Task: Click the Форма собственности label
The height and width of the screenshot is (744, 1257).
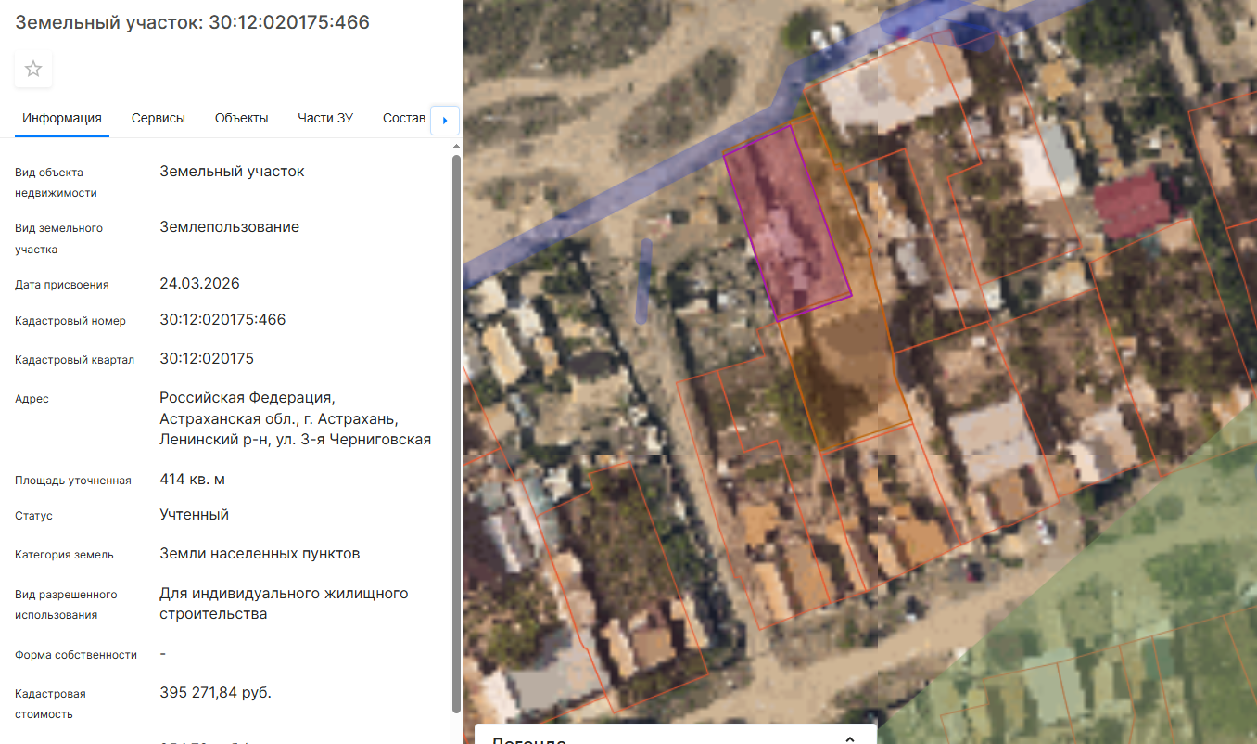Action: pyautogui.click(x=76, y=655)
